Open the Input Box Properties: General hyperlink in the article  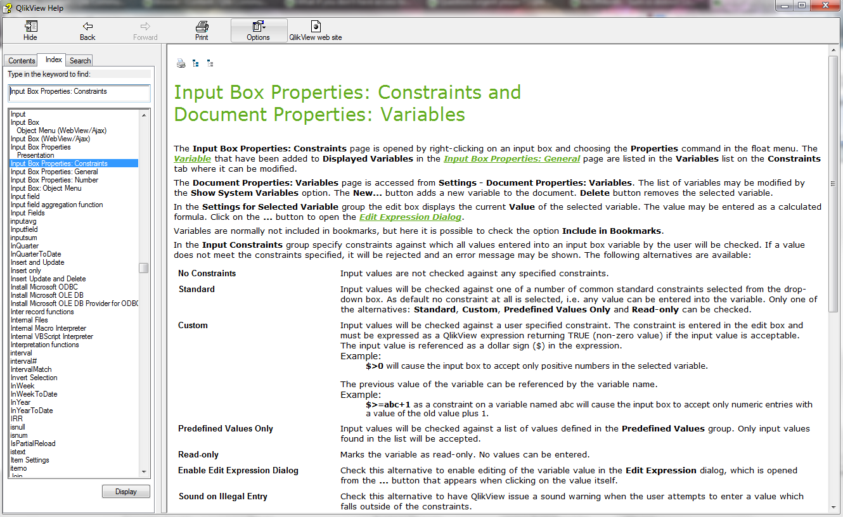click(x=512, y=159)
